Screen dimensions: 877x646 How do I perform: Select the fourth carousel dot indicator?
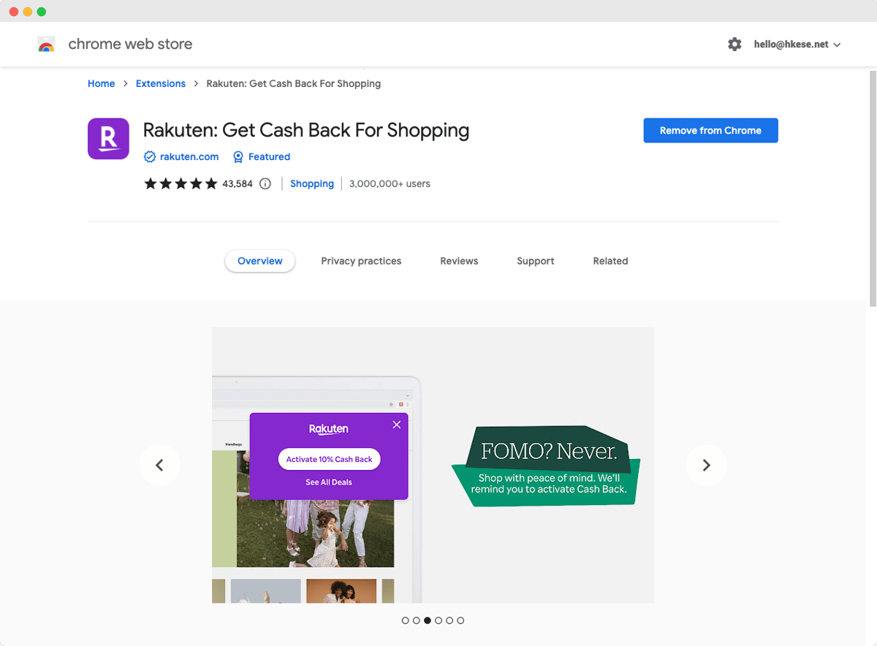[438, 620]
